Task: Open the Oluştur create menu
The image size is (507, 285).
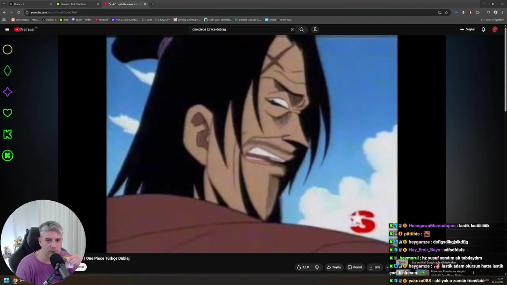Action: (467, 29)
